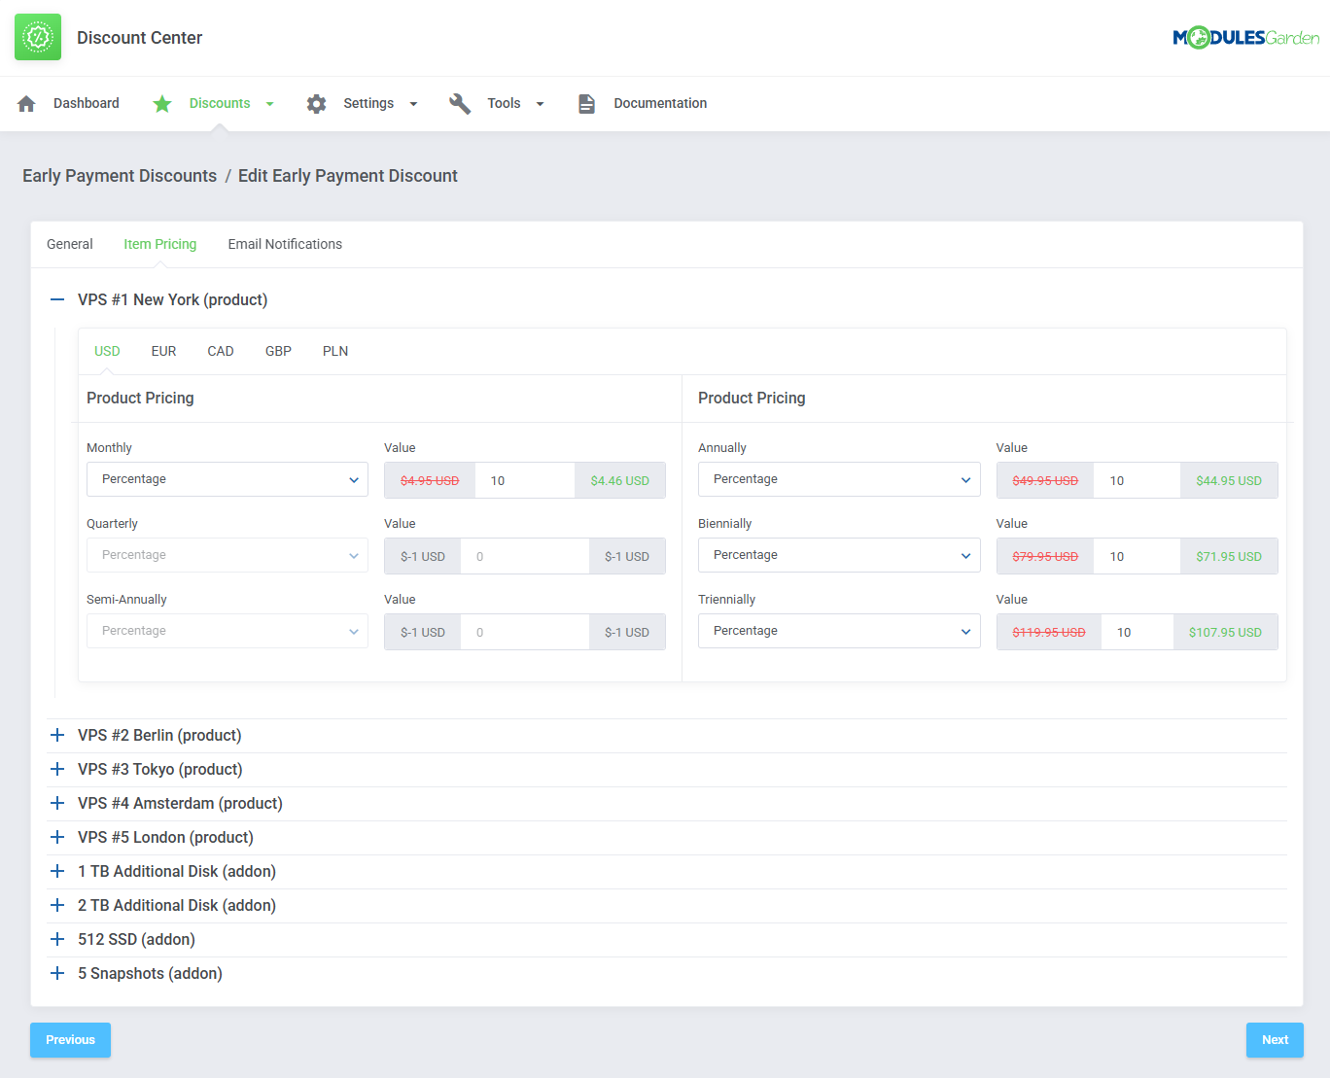The width and height of the screenshot is (1330, 1078).
Task: Click the ModulesGarden logo
Action: coord(1245,38)
